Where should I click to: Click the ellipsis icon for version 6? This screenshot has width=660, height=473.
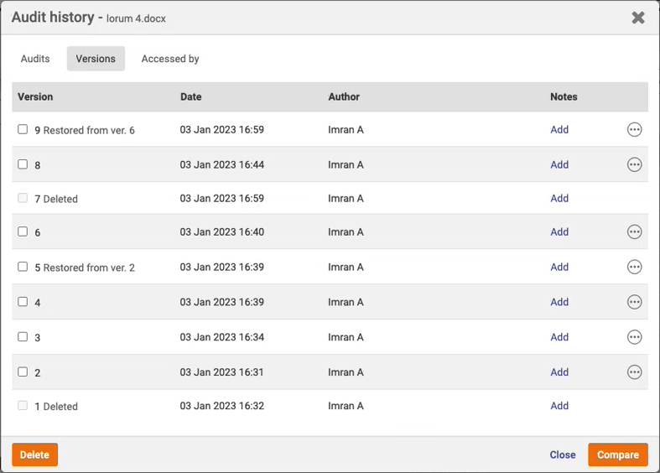point(634,232)
